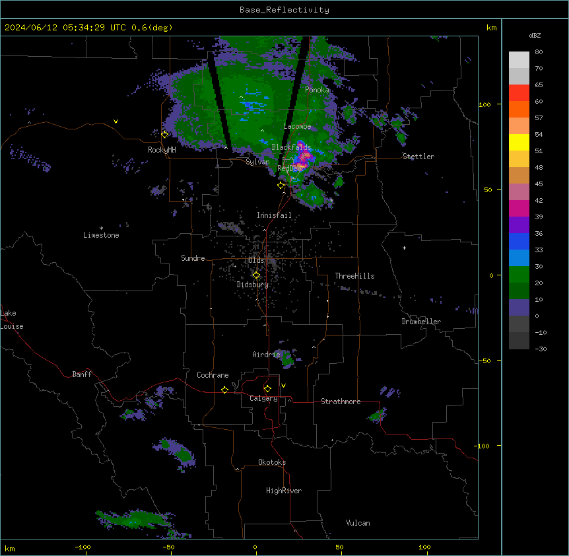Click the Blackfalds city label
The width and height of the screenshot is (569, 556).
(291, 147)
